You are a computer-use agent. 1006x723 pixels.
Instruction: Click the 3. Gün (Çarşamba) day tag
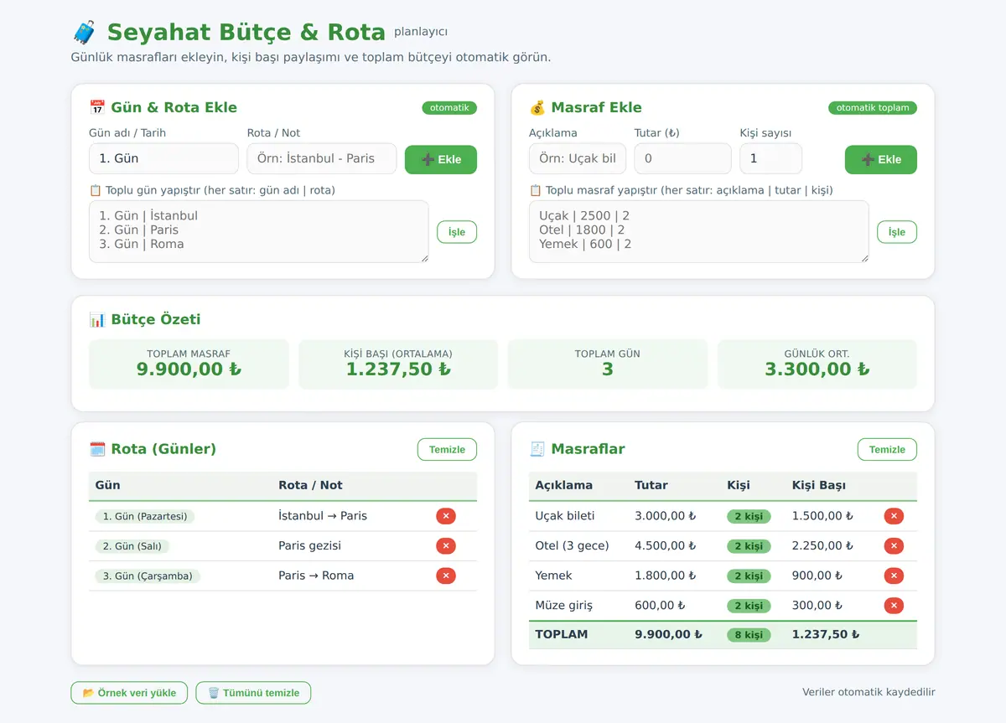(148, 576)
